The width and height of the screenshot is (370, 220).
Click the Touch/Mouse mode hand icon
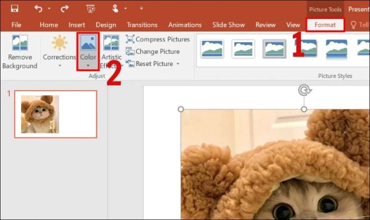pyautogui.click(x=115, y=9)
